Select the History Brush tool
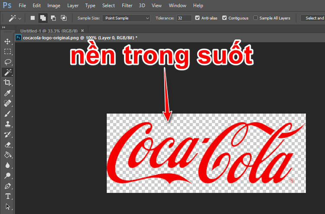The width and height of the screenshot is (325, 214). pos(7,134)
